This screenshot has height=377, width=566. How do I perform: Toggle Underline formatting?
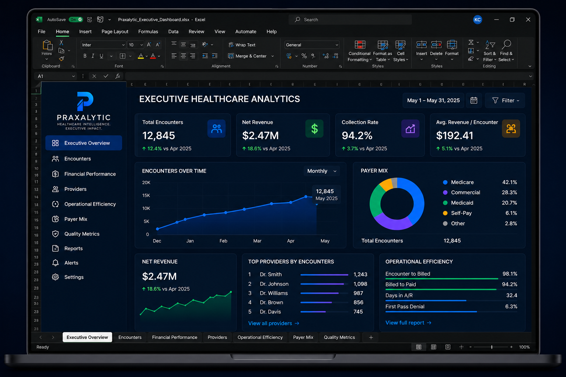pyautogui.click(x=101, y=56)
